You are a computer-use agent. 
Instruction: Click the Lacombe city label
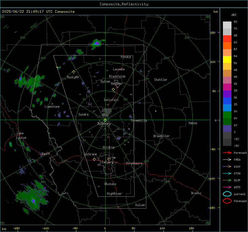pos(119,69)
